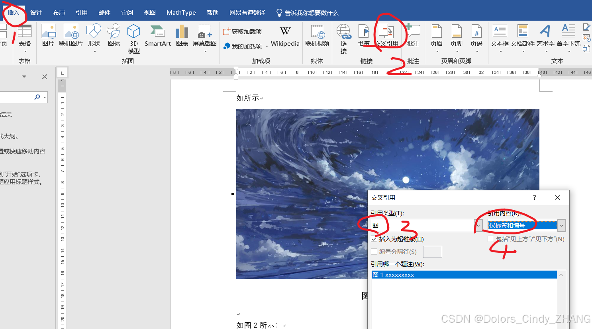Expand My Add-ins dropdown arrow

(267, 46)
